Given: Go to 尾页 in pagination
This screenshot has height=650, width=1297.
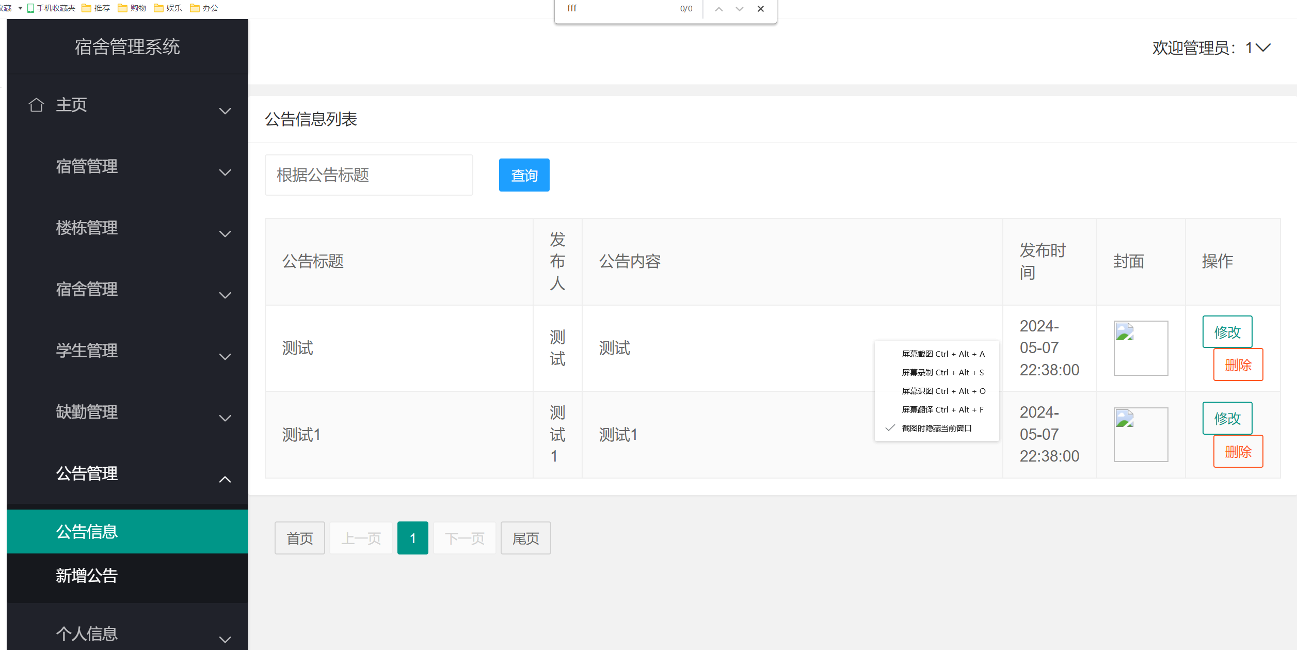Looking at the screenshot, I should click(x=525, y=538).
